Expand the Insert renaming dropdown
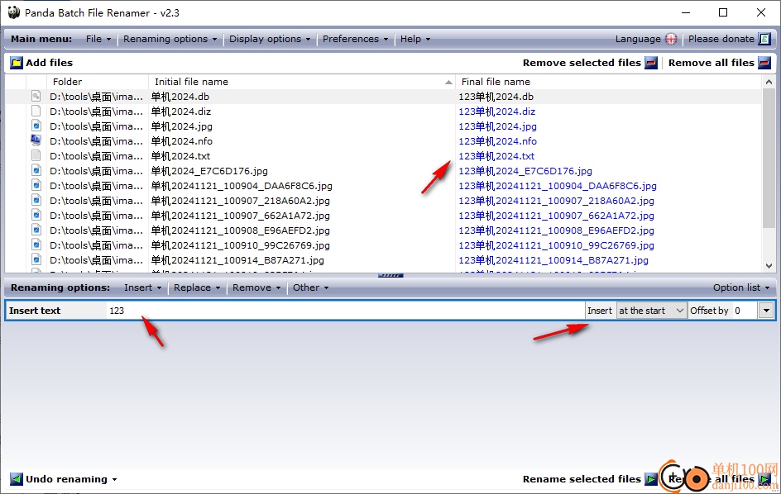Viewport: 781px width, 494px height. [x=142, y=287]
